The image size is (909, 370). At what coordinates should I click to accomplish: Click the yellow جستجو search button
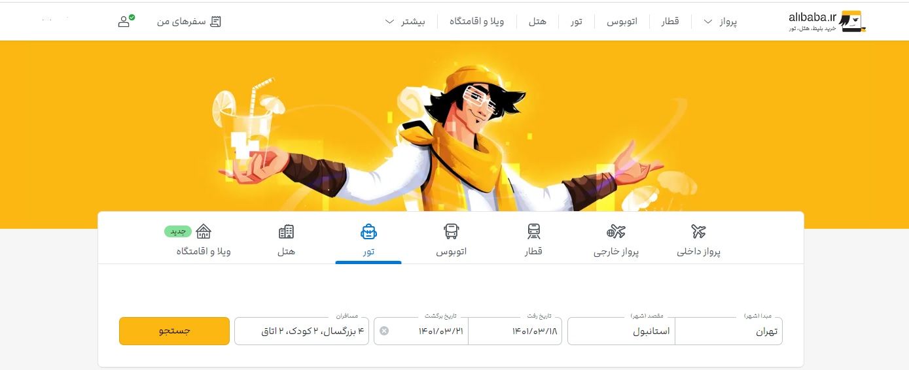click(x=174, y=331)
